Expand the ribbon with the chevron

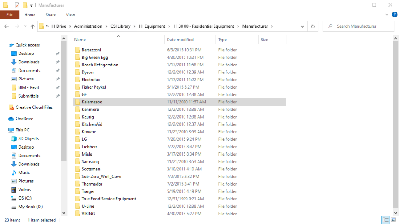[x=387, y=15]
